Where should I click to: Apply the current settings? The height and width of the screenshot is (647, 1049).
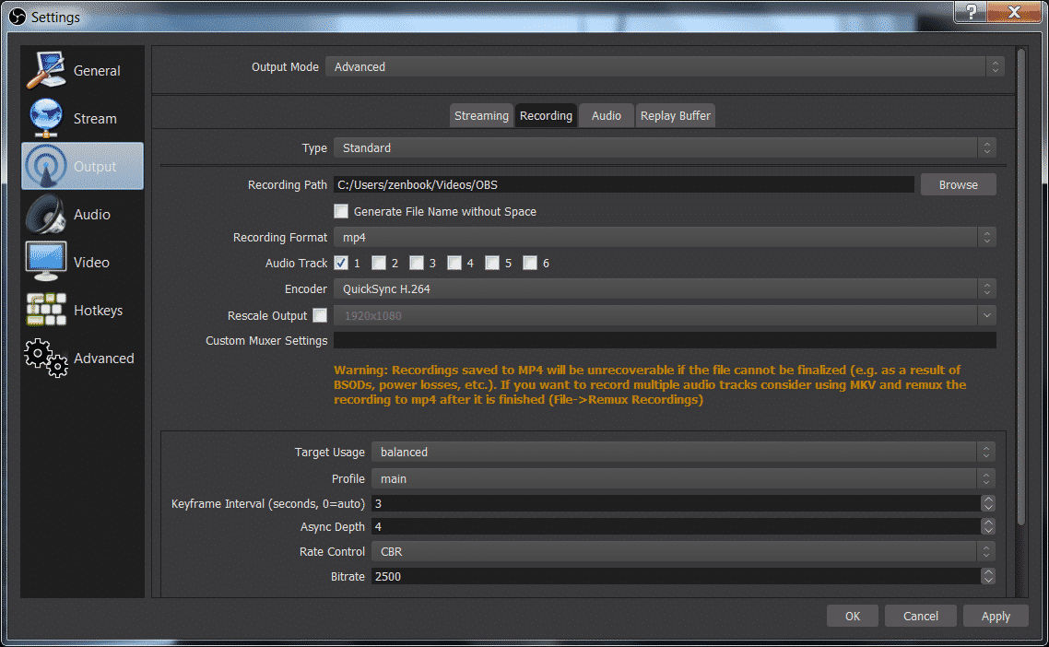coord(996,616)
